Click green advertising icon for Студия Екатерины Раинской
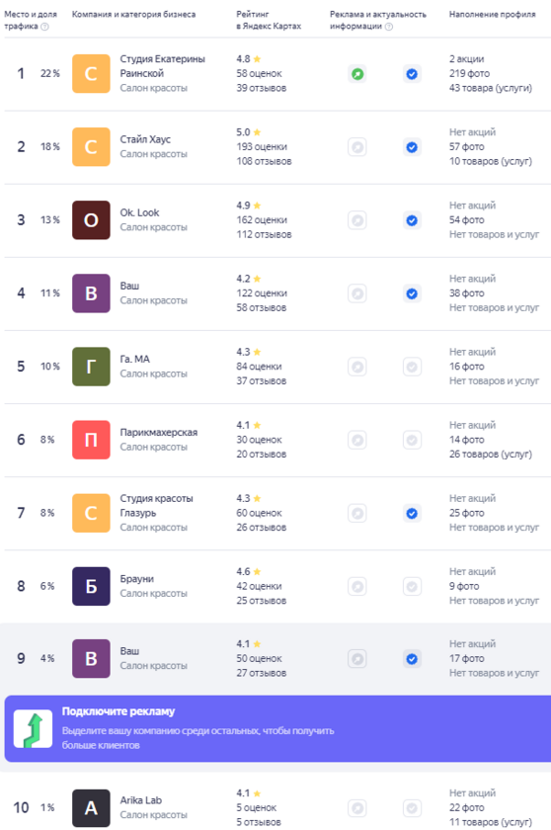The height and width of the screenshot is (830, 551). pos(357,74)
